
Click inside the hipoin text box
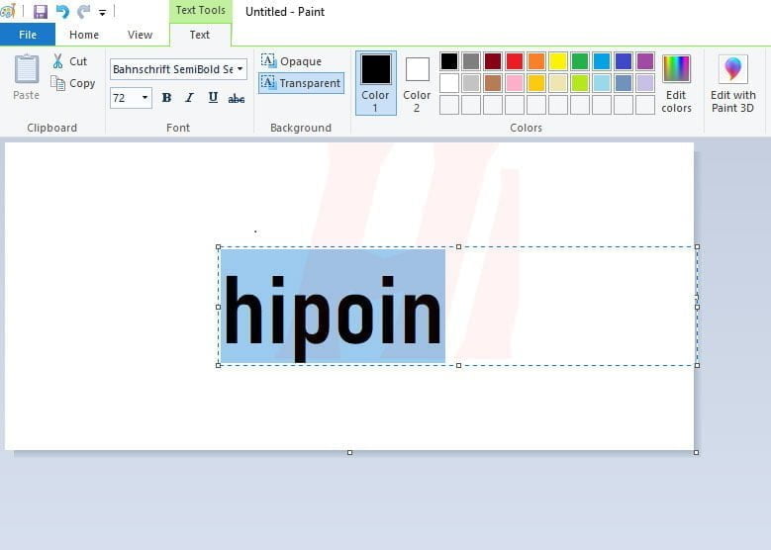pyautogui.click(x=457, y=307)
